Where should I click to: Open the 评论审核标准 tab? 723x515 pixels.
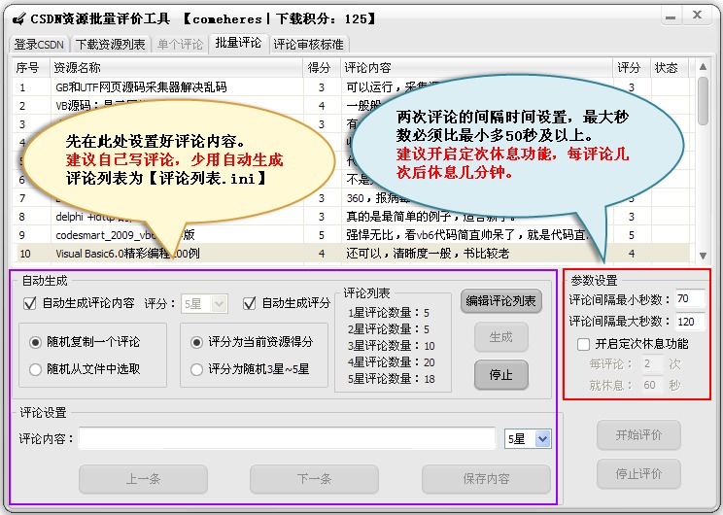pyautogui.click(x=308, y=45)
